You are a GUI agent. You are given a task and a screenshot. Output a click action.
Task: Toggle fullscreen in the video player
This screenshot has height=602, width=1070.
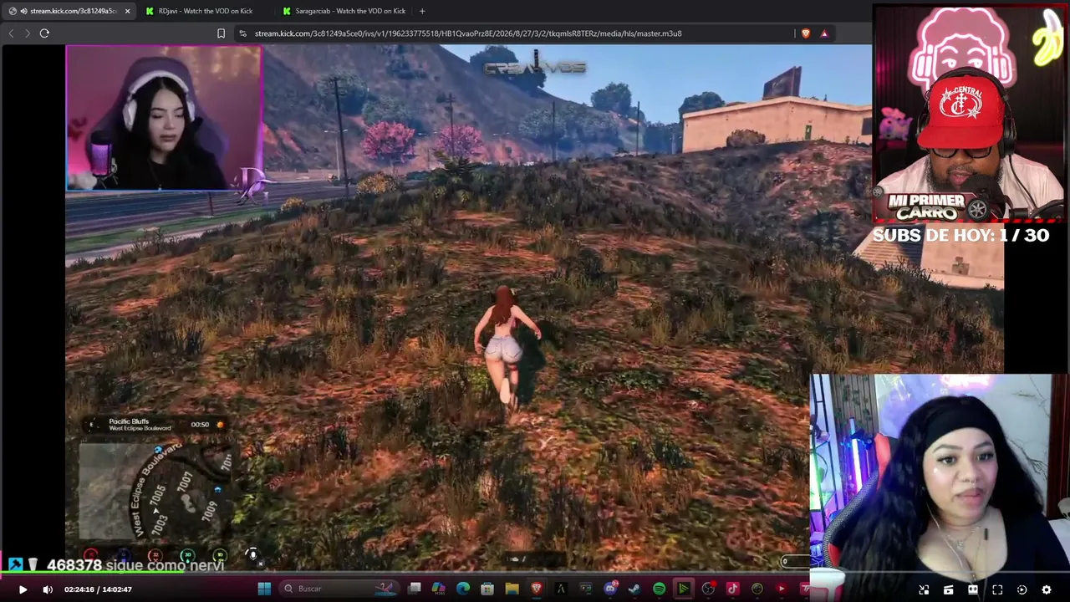[x=997, y=589]
